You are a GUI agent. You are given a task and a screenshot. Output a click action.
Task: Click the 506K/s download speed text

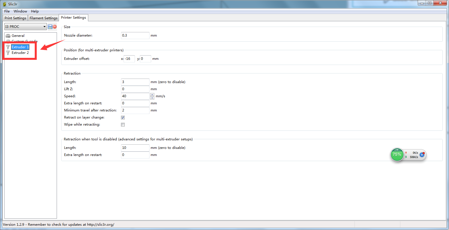[x=414, y=157]
